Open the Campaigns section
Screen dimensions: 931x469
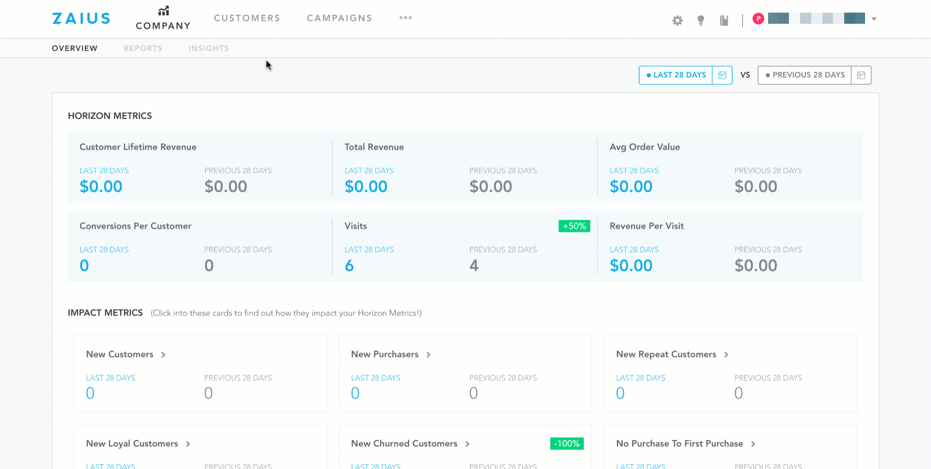pos(339,18)
